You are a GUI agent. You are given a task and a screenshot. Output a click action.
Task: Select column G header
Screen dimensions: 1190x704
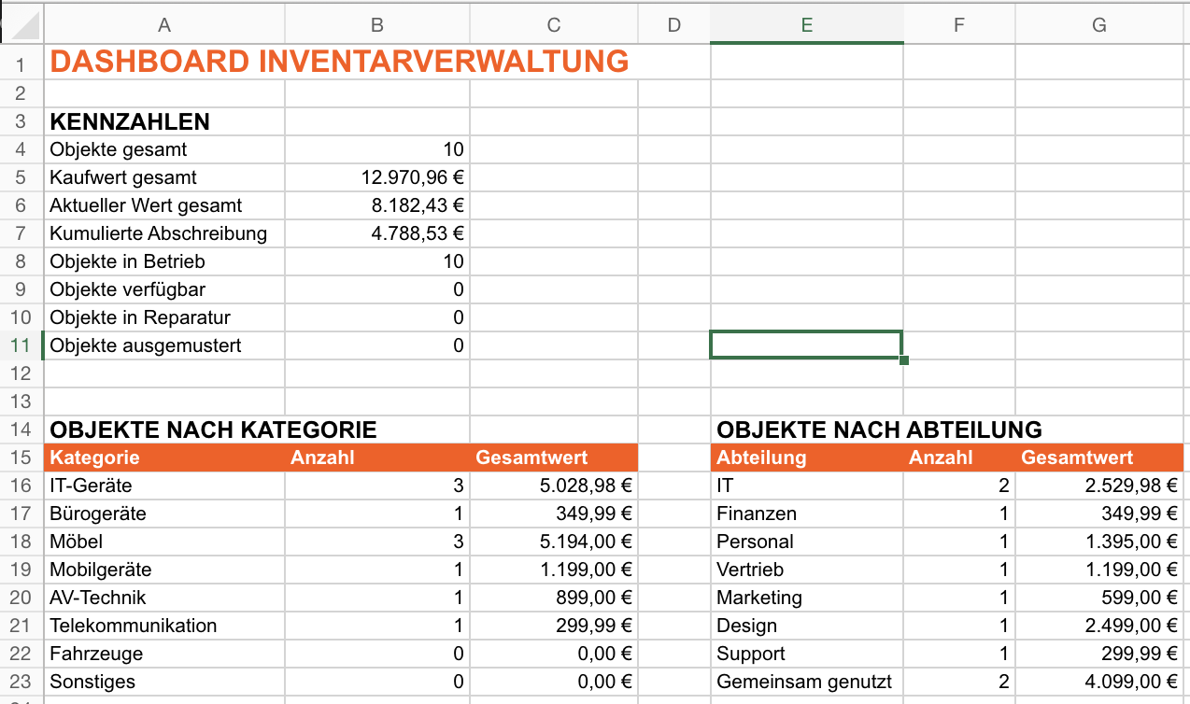point(1099,25)
